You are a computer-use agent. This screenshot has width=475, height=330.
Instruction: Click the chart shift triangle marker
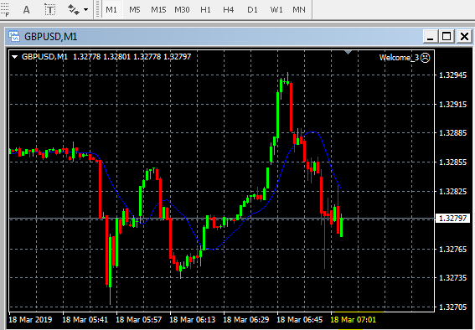[348, 52]
